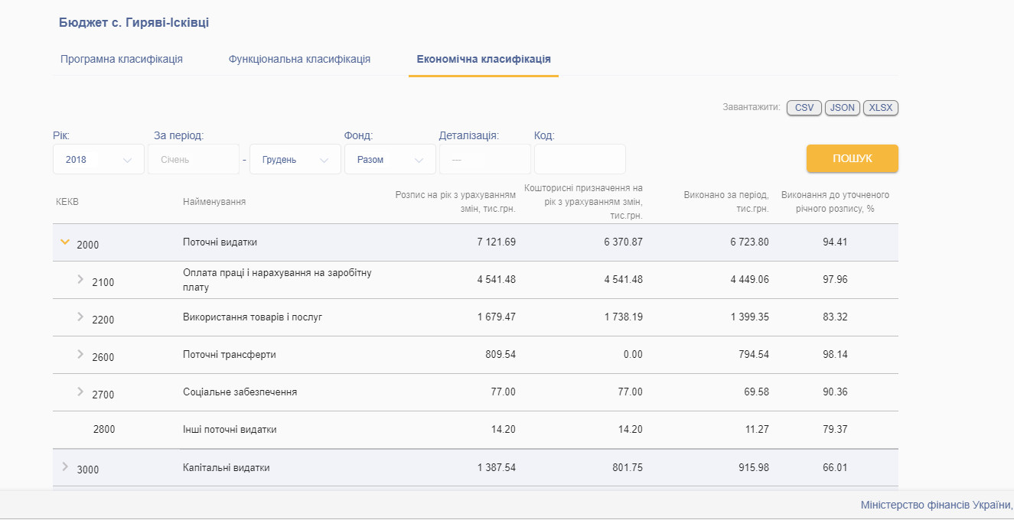Image resolution: width=1014 pixels, height=520 pixels.
Task: Click the ПОШУК search button
Action: click(x=853, y=158)
